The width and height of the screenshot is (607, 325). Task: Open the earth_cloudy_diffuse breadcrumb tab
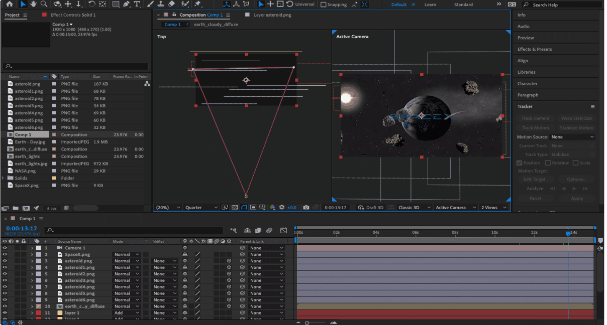(216, 24)
